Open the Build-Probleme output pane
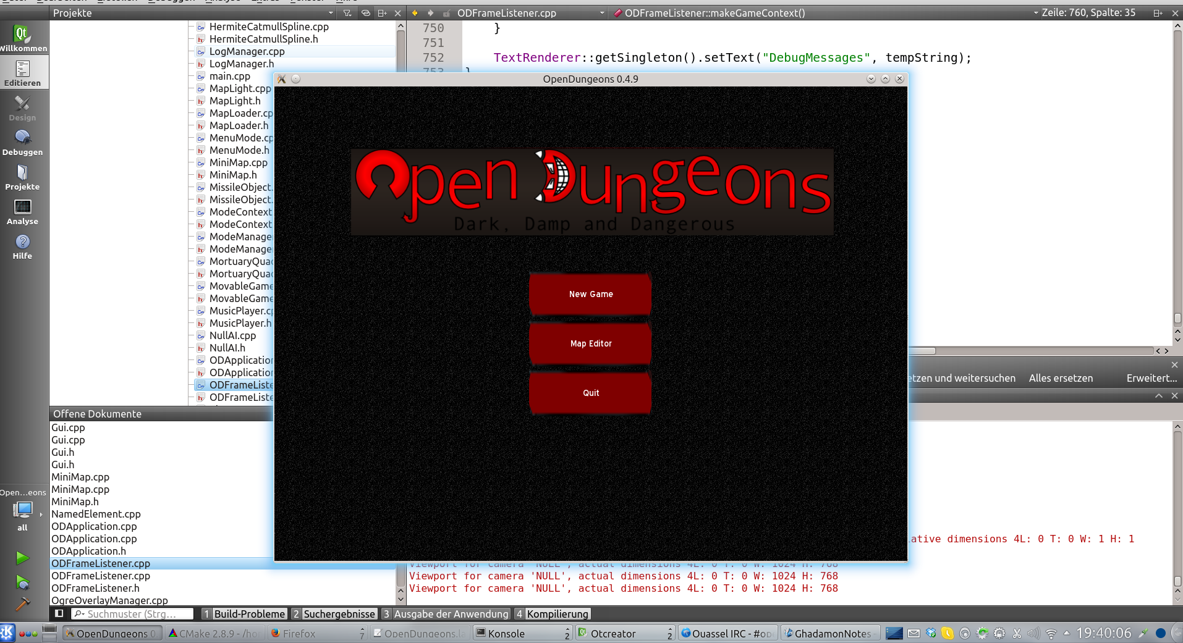 coord(244,614)
